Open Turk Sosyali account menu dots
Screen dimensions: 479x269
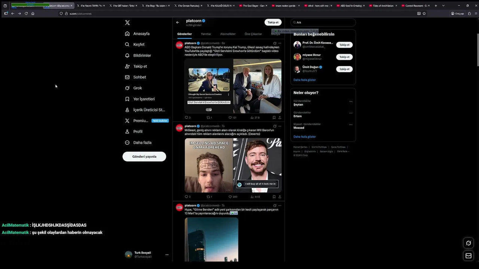pyautogui.click(x=167, y=255)
